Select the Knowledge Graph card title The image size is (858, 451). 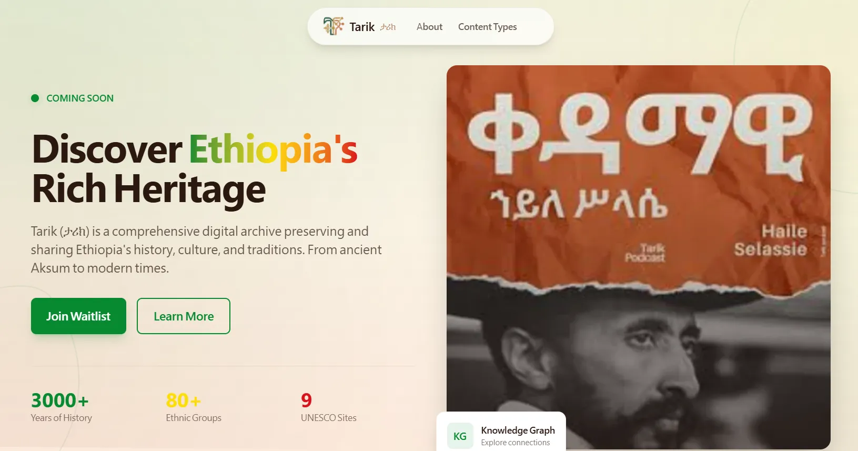(518, 430)
